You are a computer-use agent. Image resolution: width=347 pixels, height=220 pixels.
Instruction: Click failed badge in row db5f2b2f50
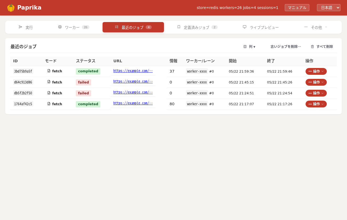pos(83,93)
